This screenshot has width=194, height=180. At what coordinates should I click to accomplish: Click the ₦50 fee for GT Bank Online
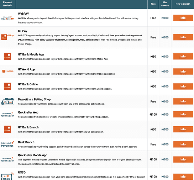(x=153, y=86)
